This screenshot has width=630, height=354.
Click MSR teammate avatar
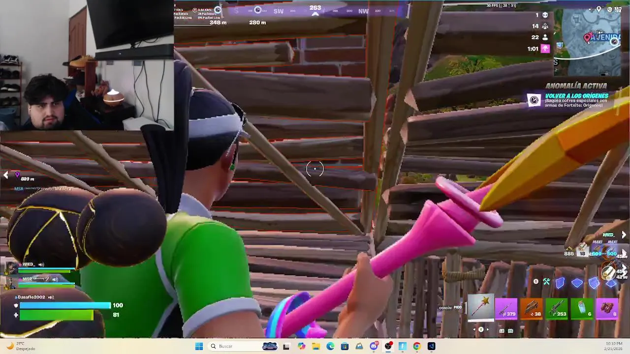tap(11, 282)
